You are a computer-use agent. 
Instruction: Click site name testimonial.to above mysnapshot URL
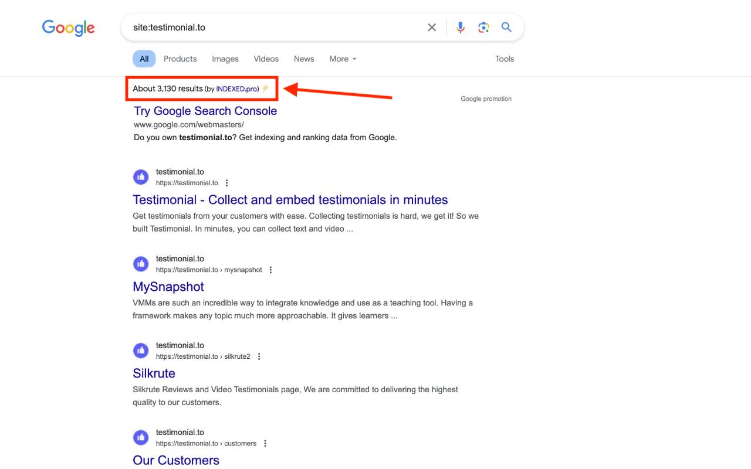(x=180, y=259)
